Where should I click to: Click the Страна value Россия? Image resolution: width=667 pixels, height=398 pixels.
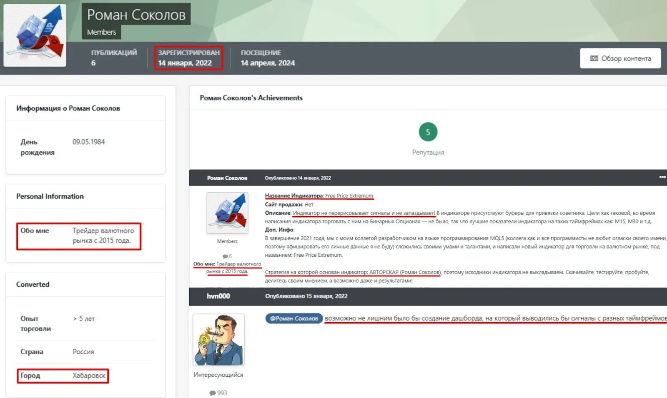[83, 352]
